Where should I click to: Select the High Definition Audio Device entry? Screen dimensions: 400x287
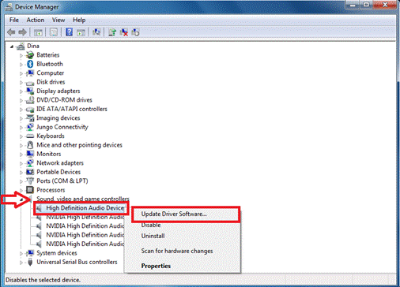click(x=85, y=208)
